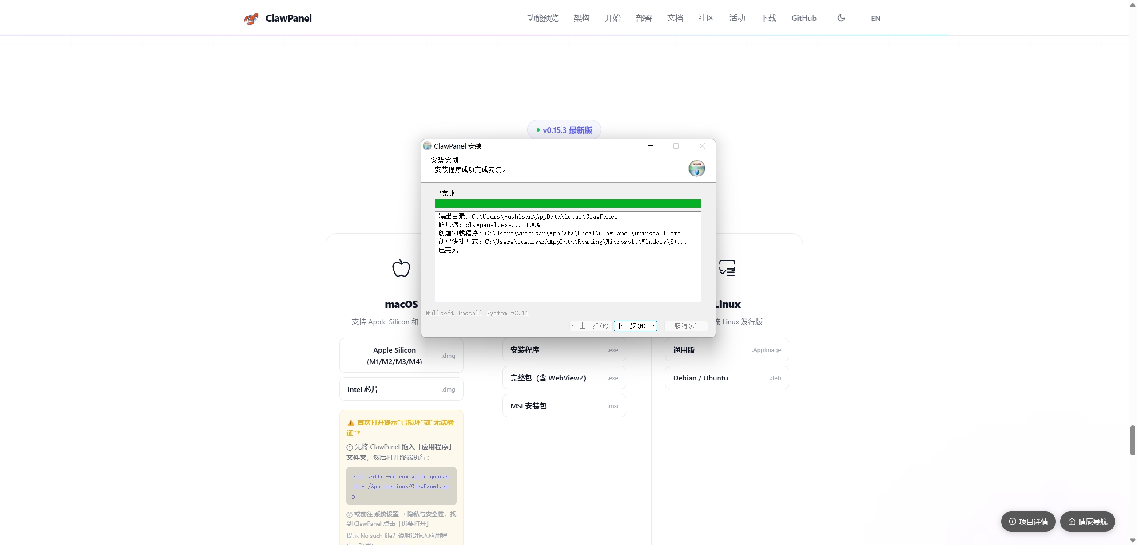
Task: Open the 文档 nav item
Action: 675,18
